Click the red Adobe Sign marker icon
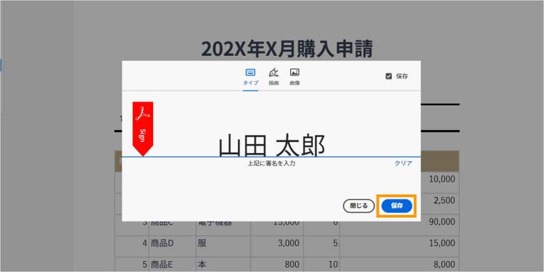Viewport: 544px width, 272px height. [143, 128]
